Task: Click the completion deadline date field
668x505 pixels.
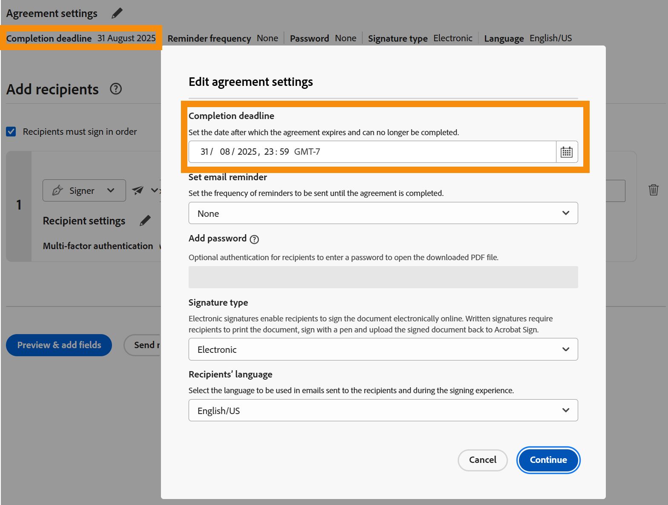Action: coord(372,152)
